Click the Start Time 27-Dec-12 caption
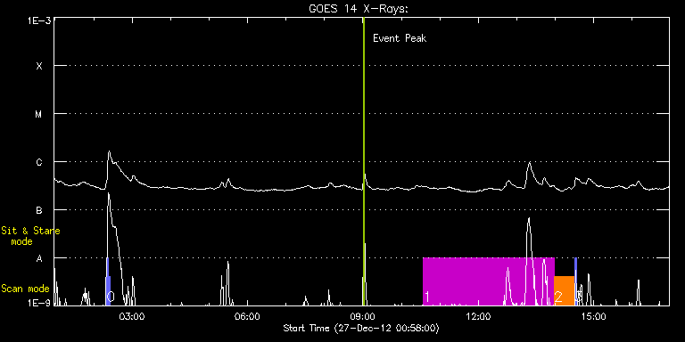This screenshot has width=685, height=342. 361,328
